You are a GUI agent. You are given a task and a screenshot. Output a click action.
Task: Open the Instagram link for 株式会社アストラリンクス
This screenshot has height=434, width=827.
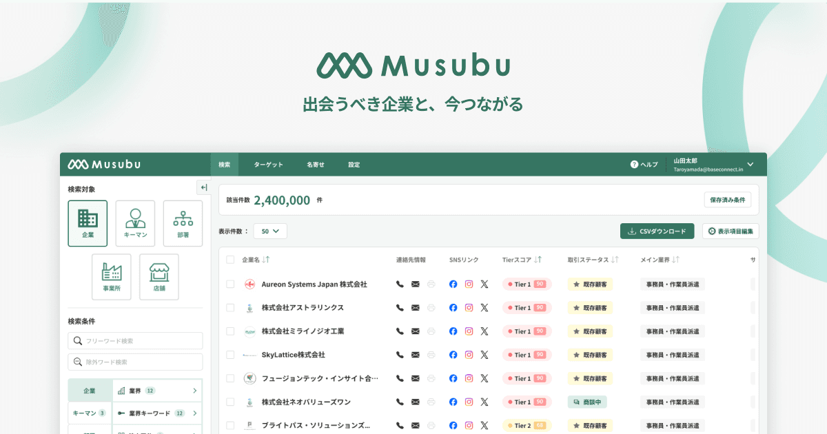pos(469,307)
